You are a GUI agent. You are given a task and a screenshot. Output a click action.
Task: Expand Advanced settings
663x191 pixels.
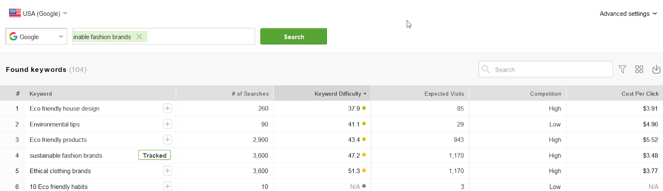[628, 14]
